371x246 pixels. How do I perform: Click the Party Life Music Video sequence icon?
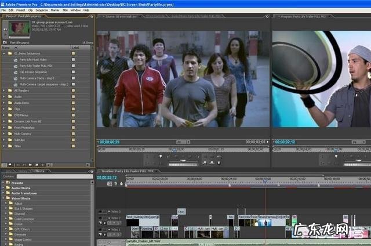pos(15,59)
